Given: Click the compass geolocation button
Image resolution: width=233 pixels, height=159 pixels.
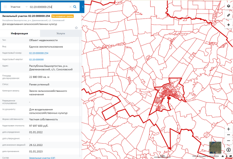Looking at the screenshot, I should 228,150.
